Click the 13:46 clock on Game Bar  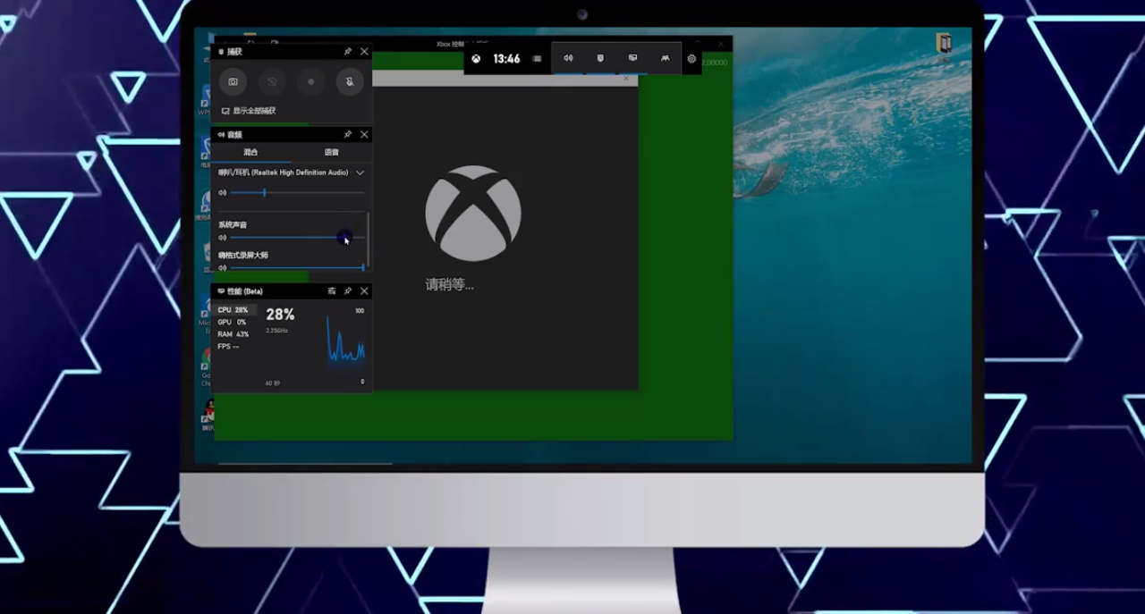click(x=506, y=59)
